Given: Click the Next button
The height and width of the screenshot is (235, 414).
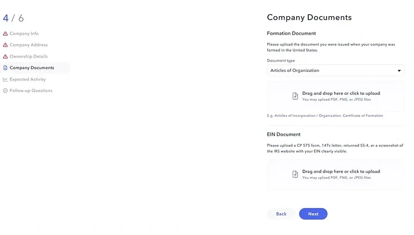Looking at the screenshot, I should pyautogui.click(x=313, y=214).
